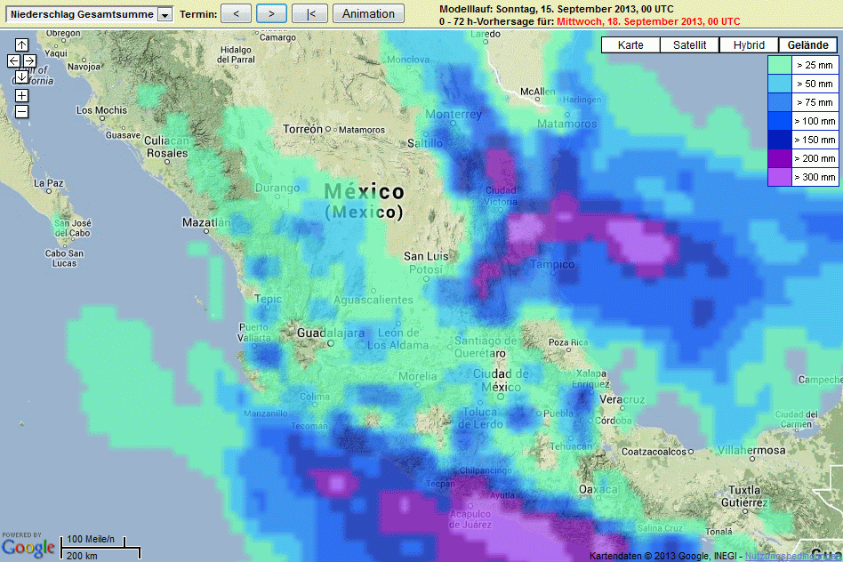Advance to next Termin with > button
The width and height of the screenshot is (843, 562).
(x=271, y=13)
